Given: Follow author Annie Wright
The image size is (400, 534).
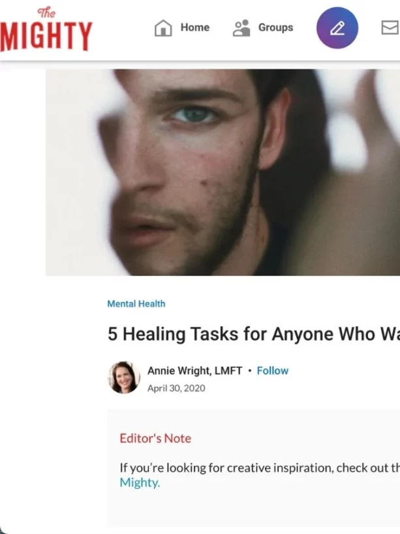Looking at the screenshot, I should coord(273,371).
